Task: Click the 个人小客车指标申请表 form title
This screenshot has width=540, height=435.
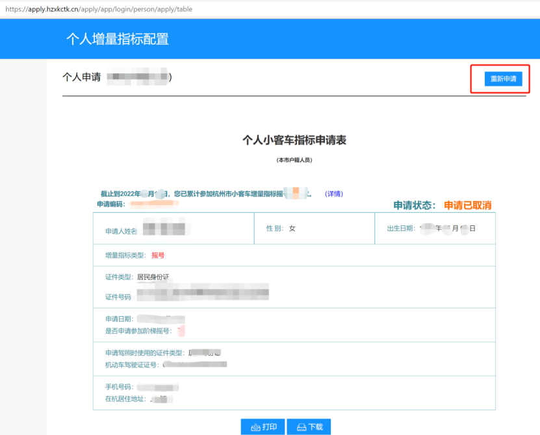Action: click(294, 140)
